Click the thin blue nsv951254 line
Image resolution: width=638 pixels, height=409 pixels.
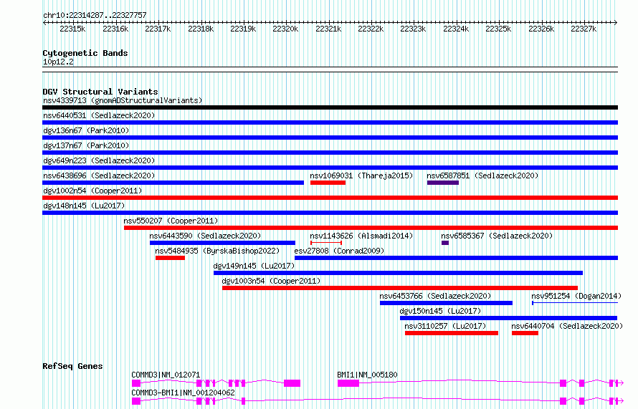(x=575, y=303)
